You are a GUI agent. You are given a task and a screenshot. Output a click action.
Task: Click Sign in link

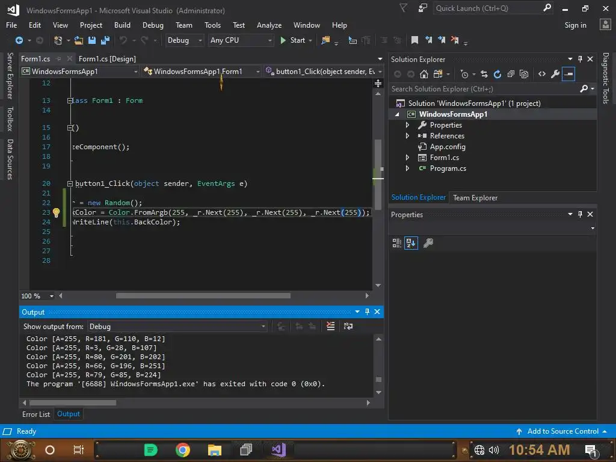(575, 25)
